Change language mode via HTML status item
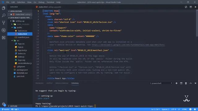The image size is (198, 111). pyautogui.click(x=184, y=109)
